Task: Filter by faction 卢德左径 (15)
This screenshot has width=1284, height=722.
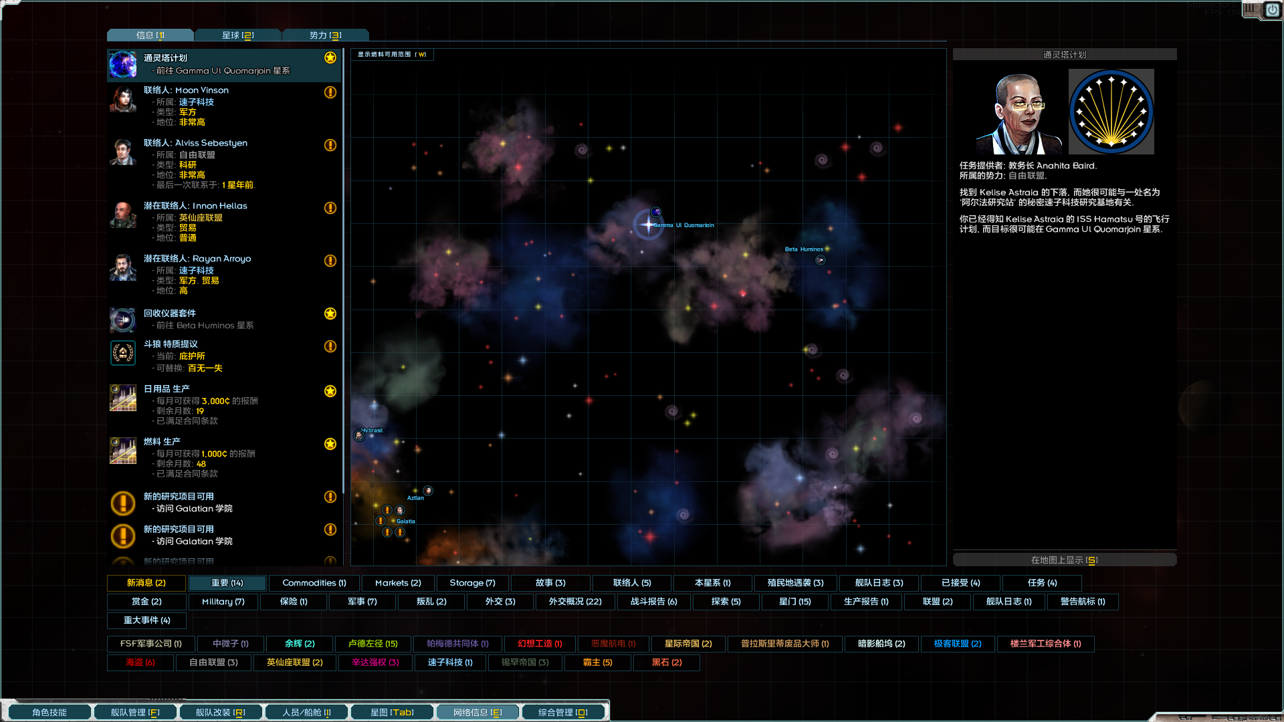Action: (372, 644)
